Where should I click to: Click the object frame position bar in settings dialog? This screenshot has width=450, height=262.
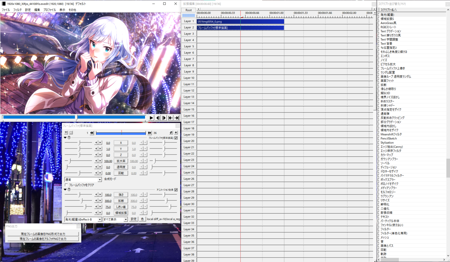(121, 133)
